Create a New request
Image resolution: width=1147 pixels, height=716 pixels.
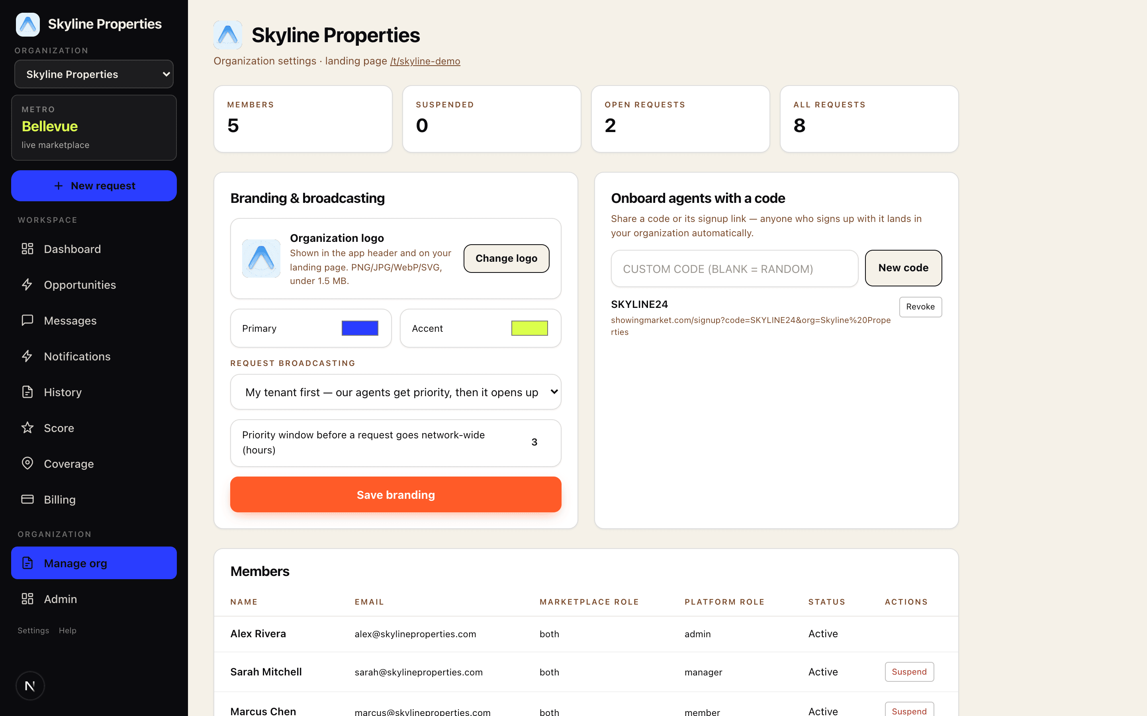[94, 186]
